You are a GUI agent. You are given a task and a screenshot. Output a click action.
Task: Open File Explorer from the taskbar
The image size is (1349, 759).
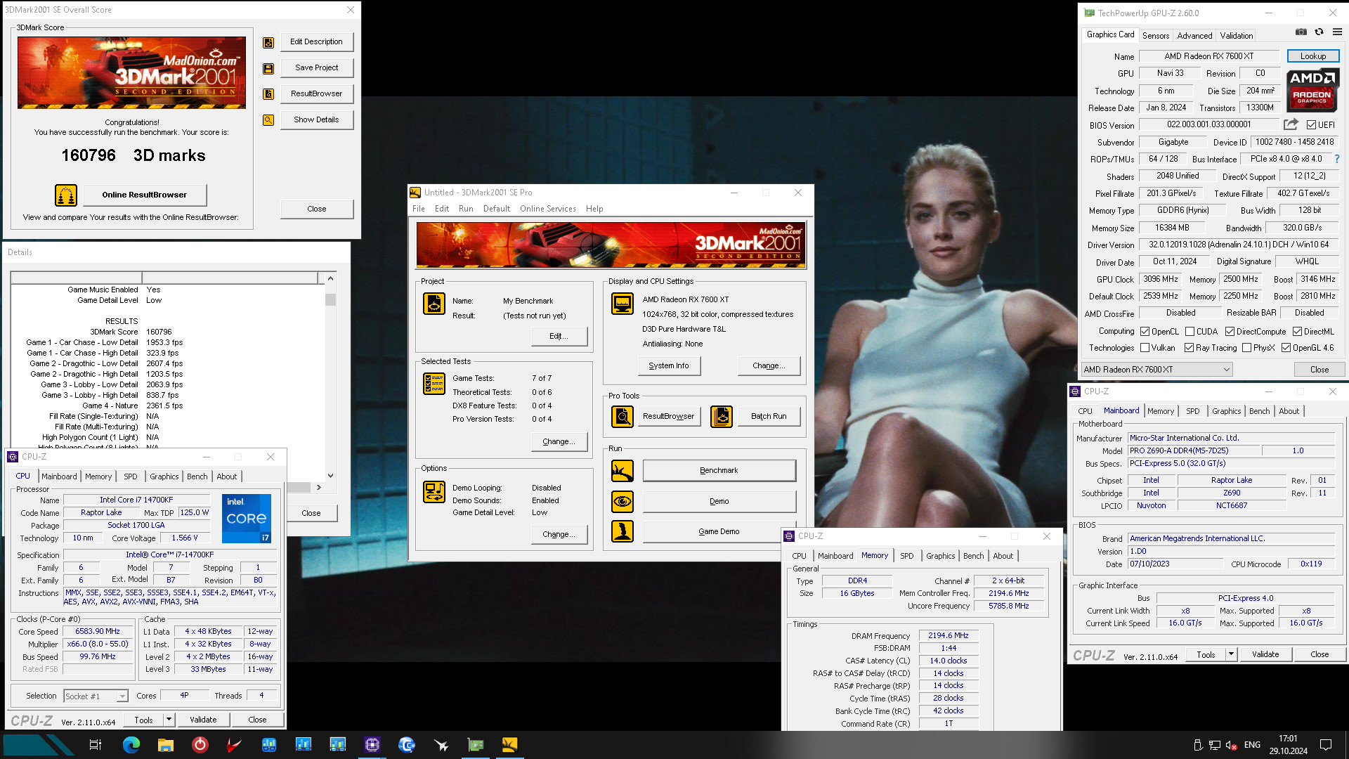pos(166,745)
